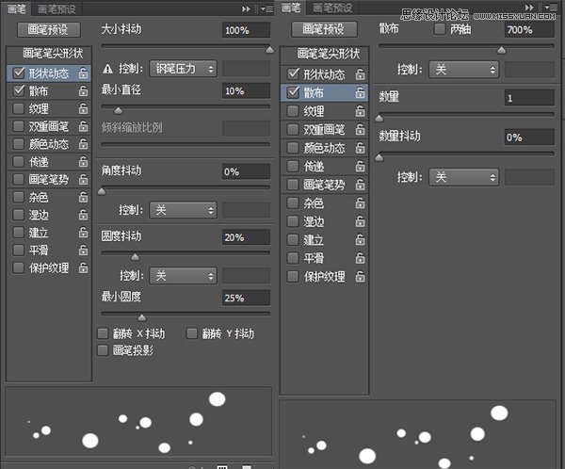565x469 pixels.
Task: Click lock icon next to 建立 in left panel
Action: tap(83, 233)
